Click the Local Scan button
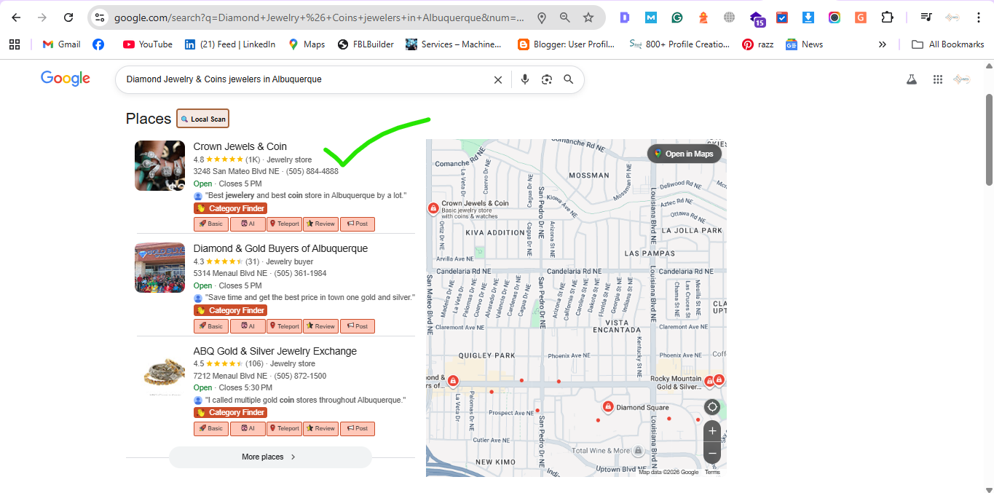The image size is (994, 493). pyautogui.click(x=202, y=119)
